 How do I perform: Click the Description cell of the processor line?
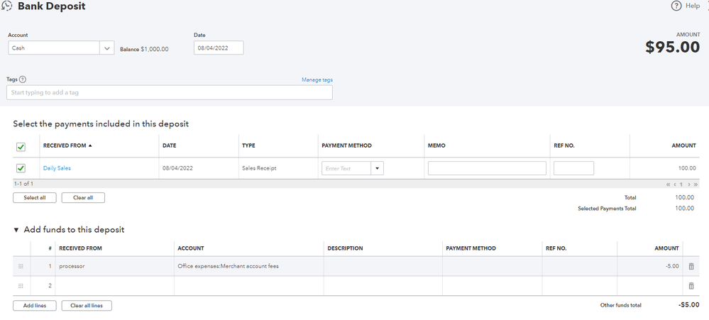coord(383,266)
